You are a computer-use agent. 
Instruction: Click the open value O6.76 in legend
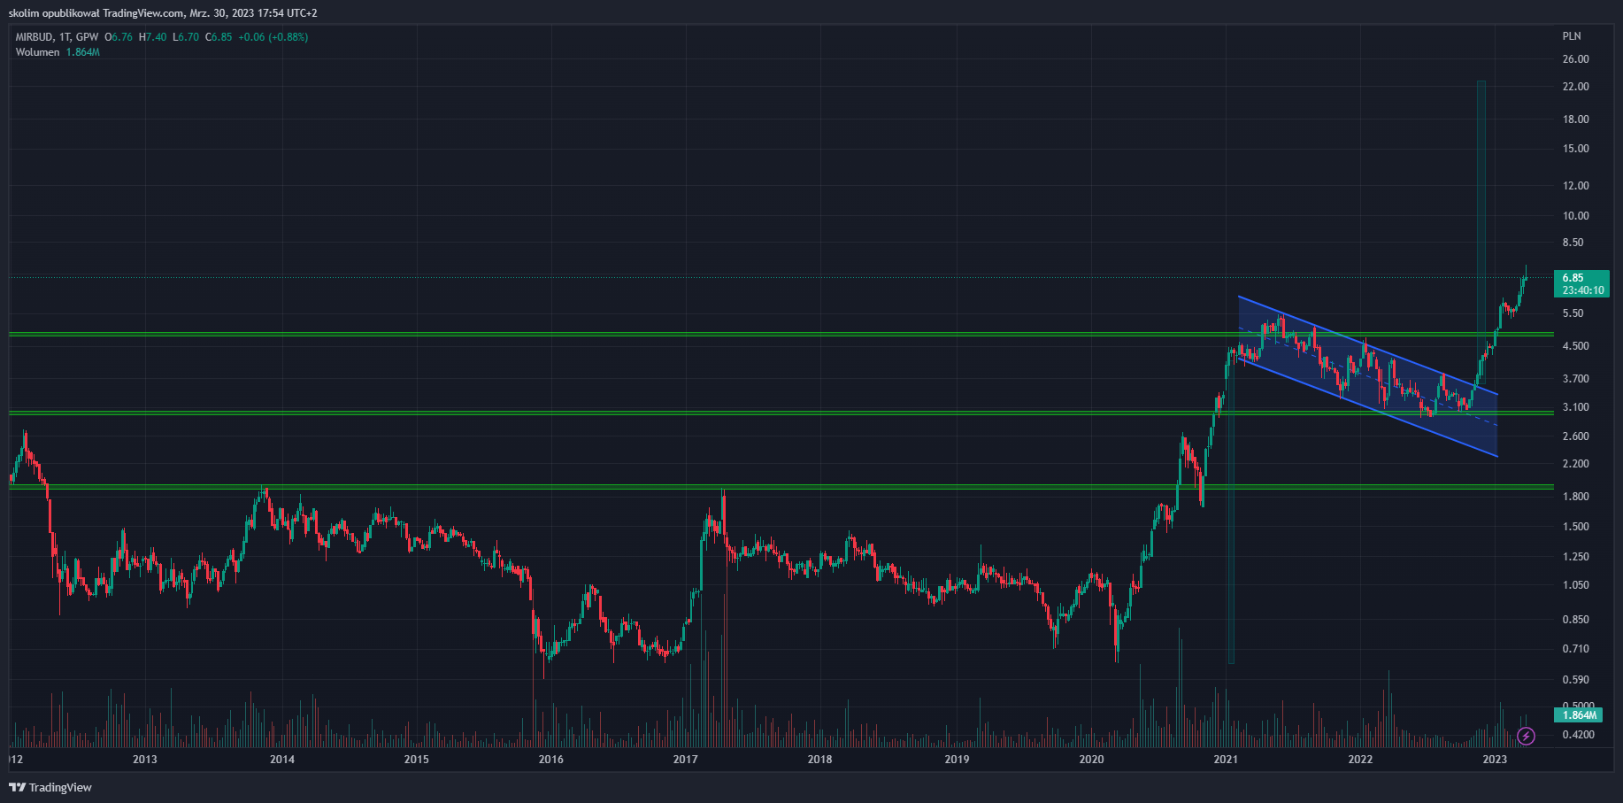119,37
